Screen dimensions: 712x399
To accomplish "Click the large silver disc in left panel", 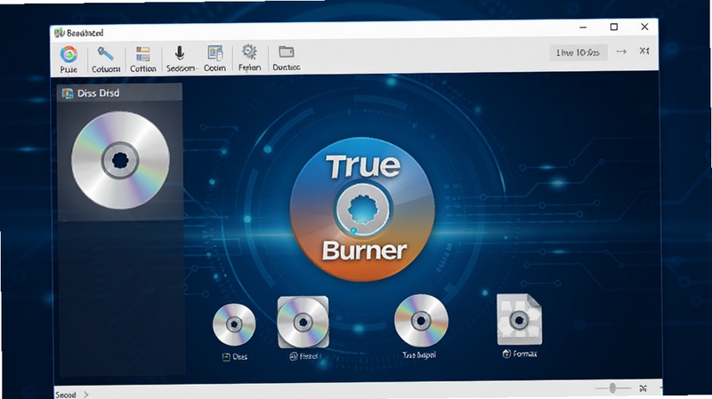I will pos(120,161).
